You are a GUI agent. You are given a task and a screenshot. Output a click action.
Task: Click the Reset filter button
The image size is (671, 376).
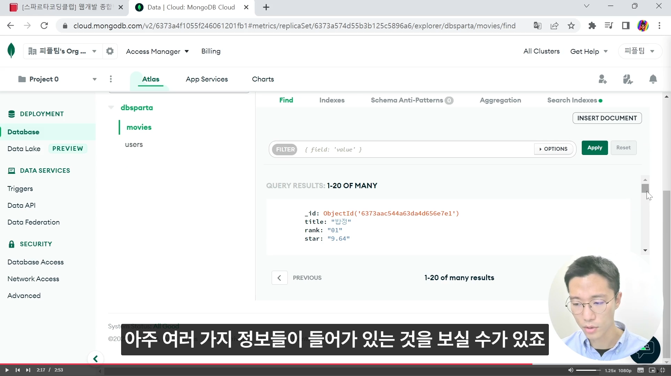pyautogui.click(x=623, y=148)
